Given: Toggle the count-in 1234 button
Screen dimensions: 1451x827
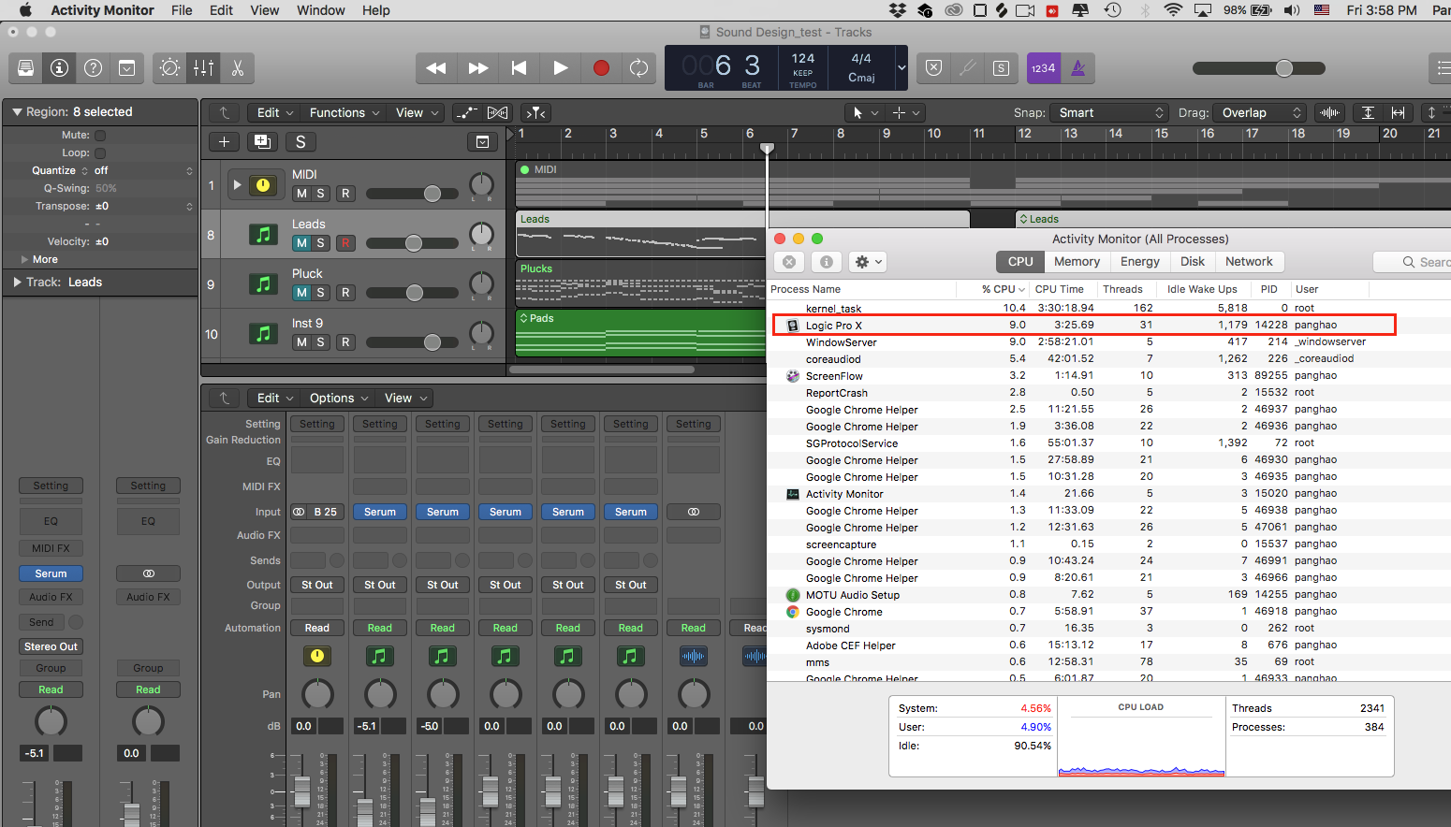Looking at the screenshot, I should pos(1043,68).
